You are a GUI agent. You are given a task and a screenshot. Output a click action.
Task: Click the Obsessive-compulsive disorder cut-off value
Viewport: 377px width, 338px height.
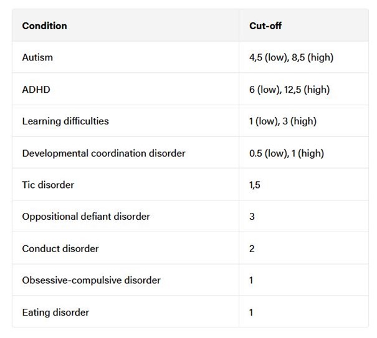251,280
